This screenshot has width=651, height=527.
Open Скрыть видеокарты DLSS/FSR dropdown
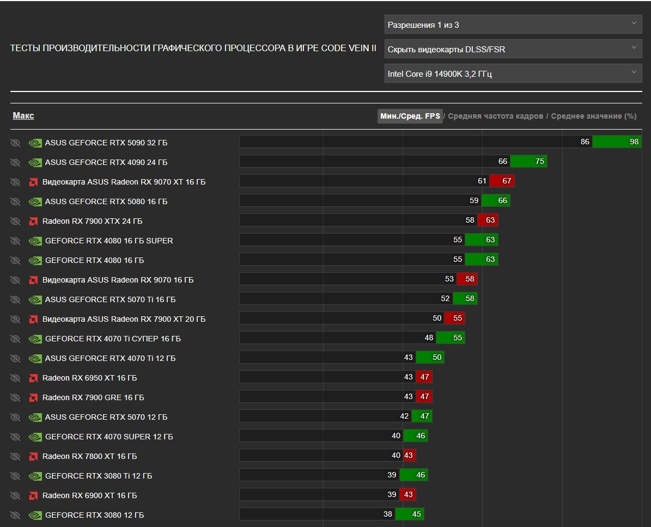tap(513, 49)
